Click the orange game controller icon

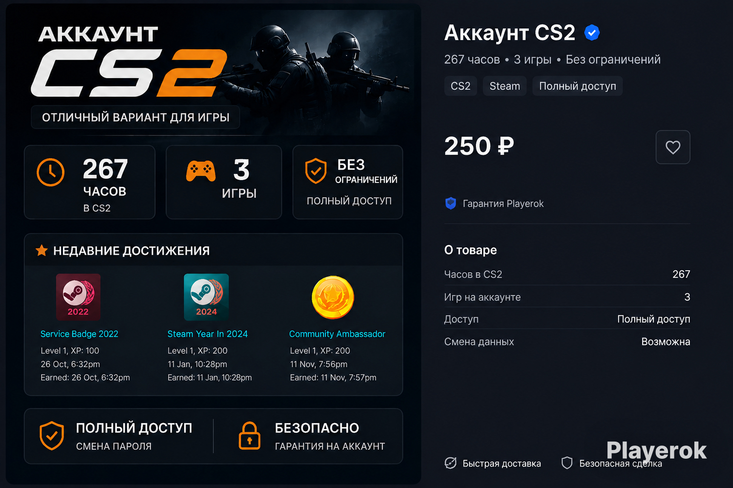pyautogui.click(x=200, y=171)
